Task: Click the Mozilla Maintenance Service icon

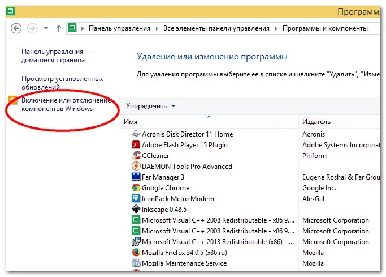Action: [x=136, y=263]
